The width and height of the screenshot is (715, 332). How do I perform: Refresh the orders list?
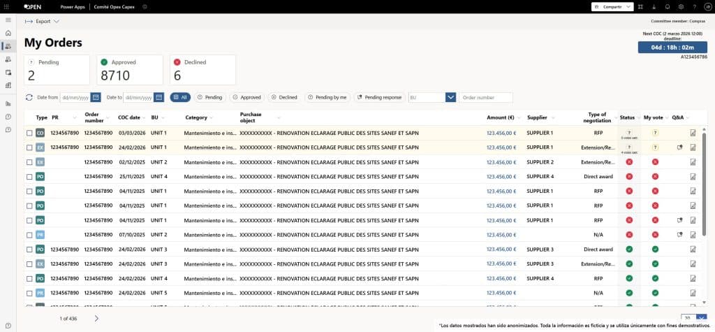tap(29, 97)
